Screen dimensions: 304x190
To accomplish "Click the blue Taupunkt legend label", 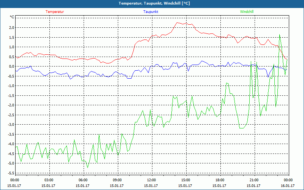I will coord(150,12).
